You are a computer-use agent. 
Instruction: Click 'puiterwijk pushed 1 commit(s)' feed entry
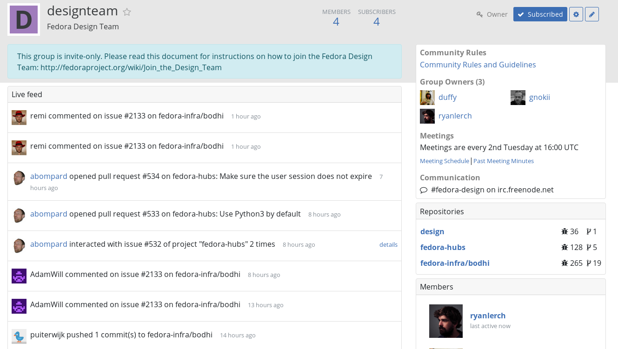pyautogui.click(x=121, y=335)
